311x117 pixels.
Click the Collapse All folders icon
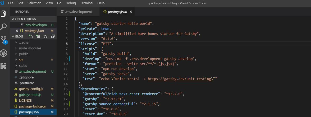53,36
